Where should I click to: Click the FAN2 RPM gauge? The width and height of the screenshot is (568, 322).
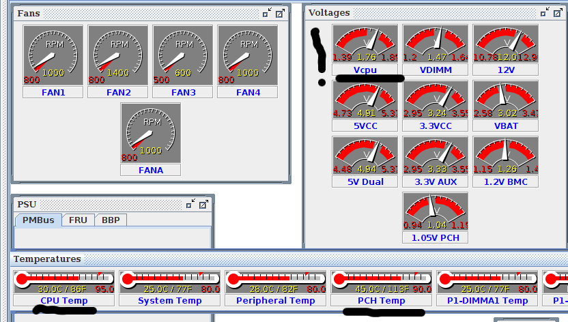(x=117, y=55)
